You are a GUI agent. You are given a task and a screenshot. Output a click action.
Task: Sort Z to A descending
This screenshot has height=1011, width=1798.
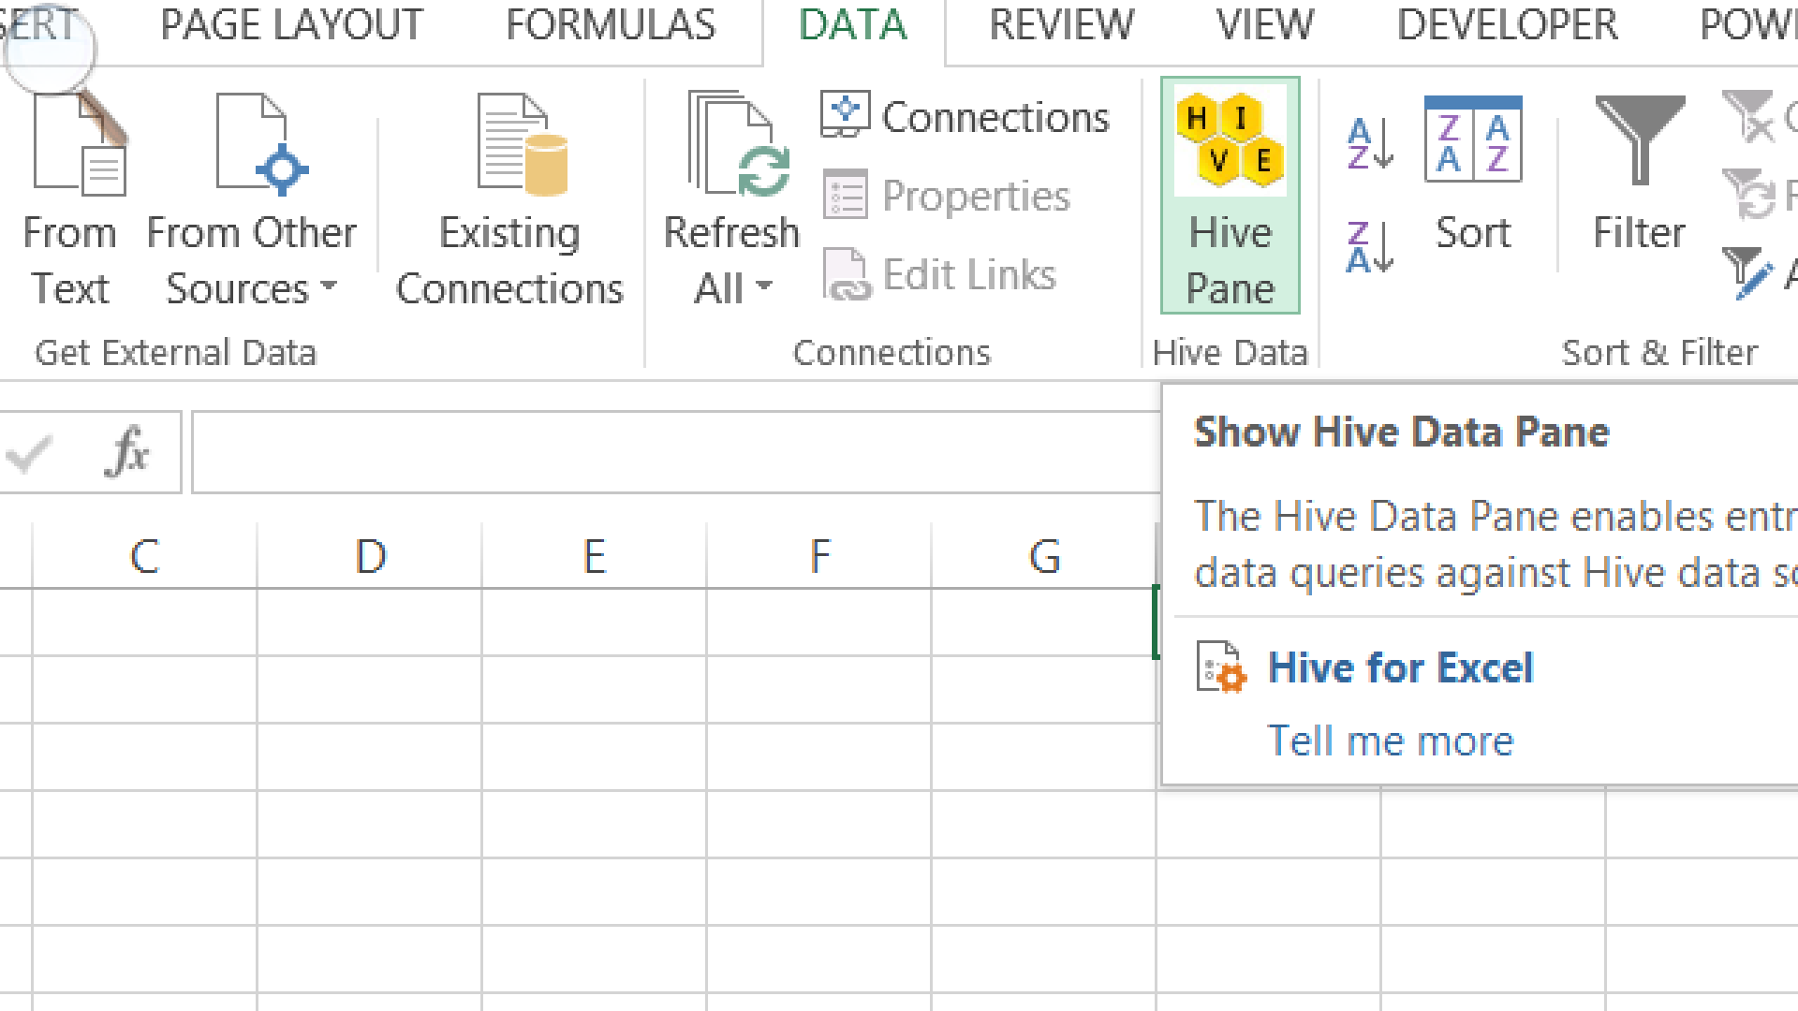click(x=1369, y=248)
